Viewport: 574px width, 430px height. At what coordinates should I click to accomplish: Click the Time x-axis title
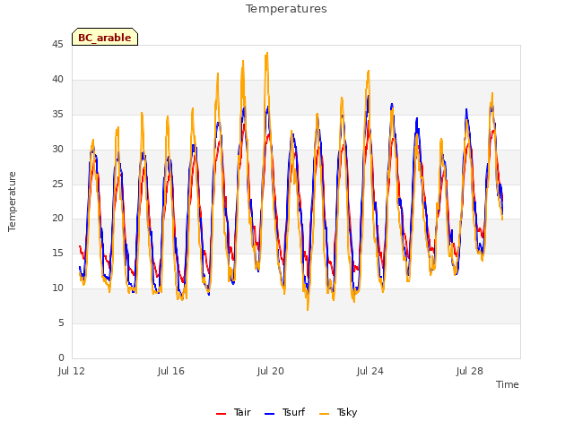tap(508, 384)
